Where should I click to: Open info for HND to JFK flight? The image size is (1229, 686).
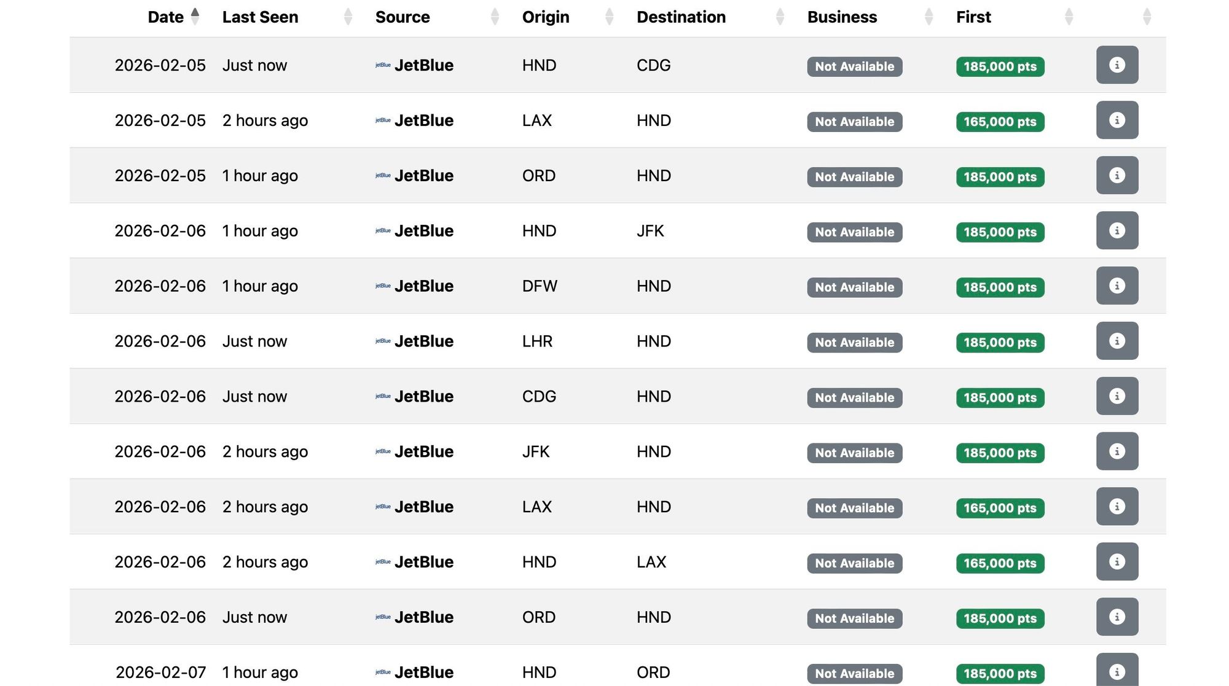(1117, 231)
